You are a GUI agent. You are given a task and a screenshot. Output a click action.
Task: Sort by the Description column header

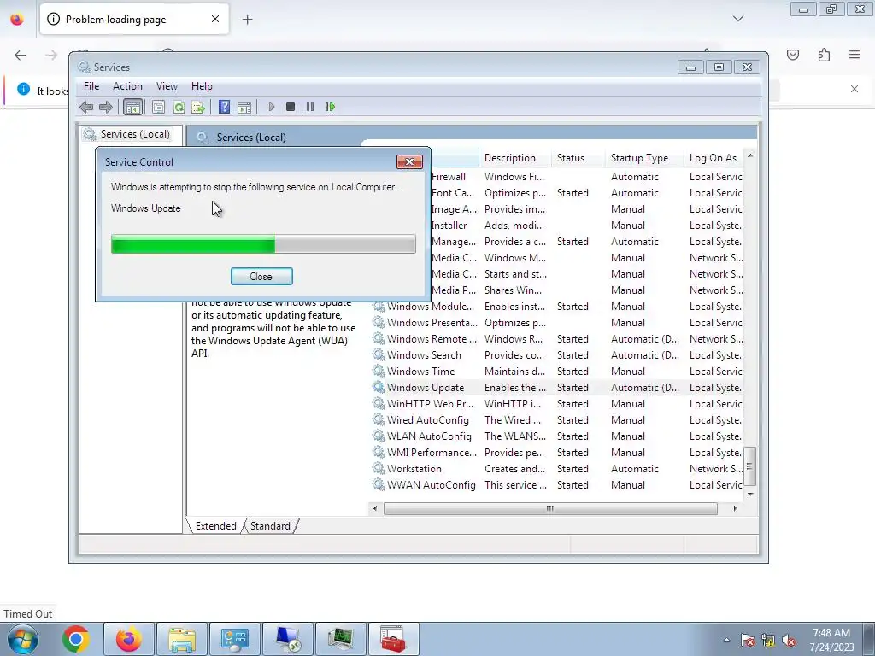tap(514, 158)
